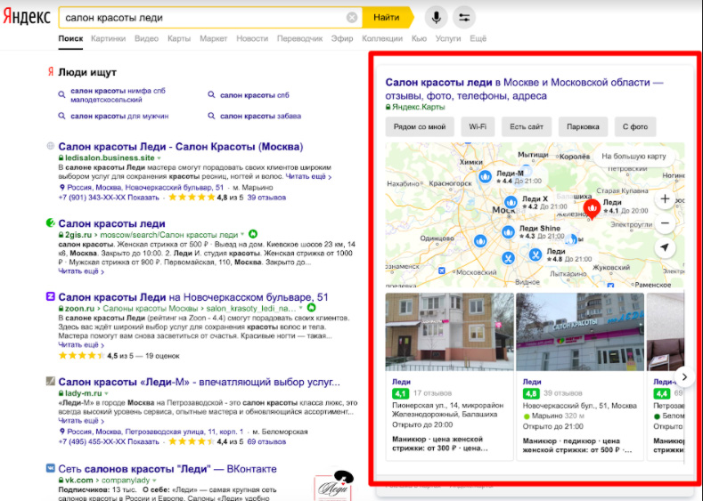This screenshot has height=501, width=703.
Task: Click the green badge icon next to 2gis URL
Action: click(253, 234)
